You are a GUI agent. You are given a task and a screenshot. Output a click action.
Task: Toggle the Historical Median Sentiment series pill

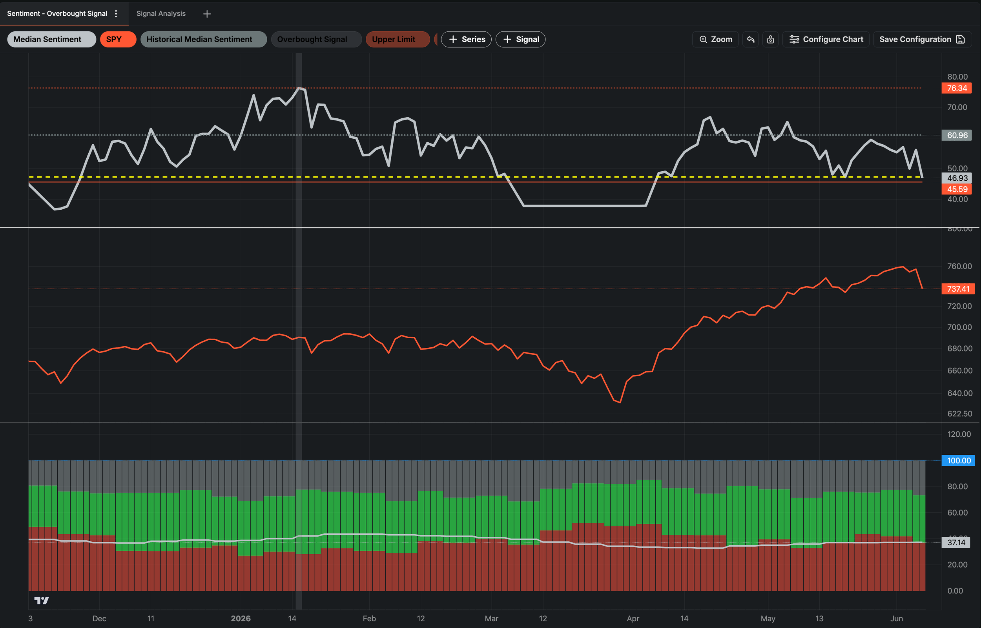click(203, 39)
